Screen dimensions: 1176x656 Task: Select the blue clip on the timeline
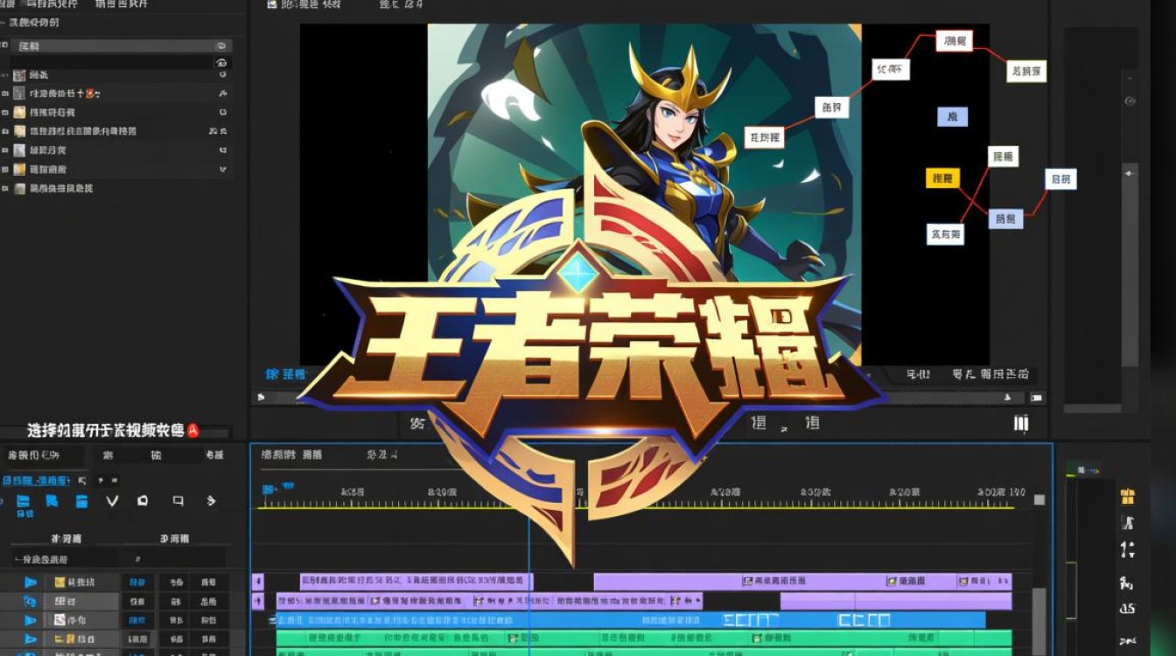pyautogui.click(x=630, y=620)
